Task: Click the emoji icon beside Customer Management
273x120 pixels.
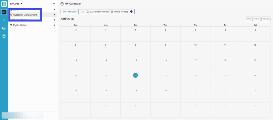Action: click(11, 15)
